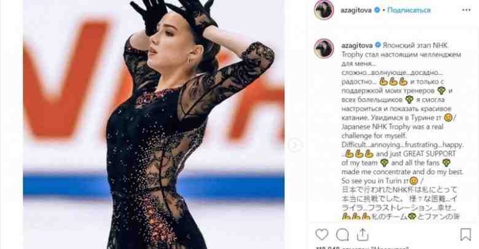Click the Подписаться follow link
479x249 pixels.
click(409, 10)
